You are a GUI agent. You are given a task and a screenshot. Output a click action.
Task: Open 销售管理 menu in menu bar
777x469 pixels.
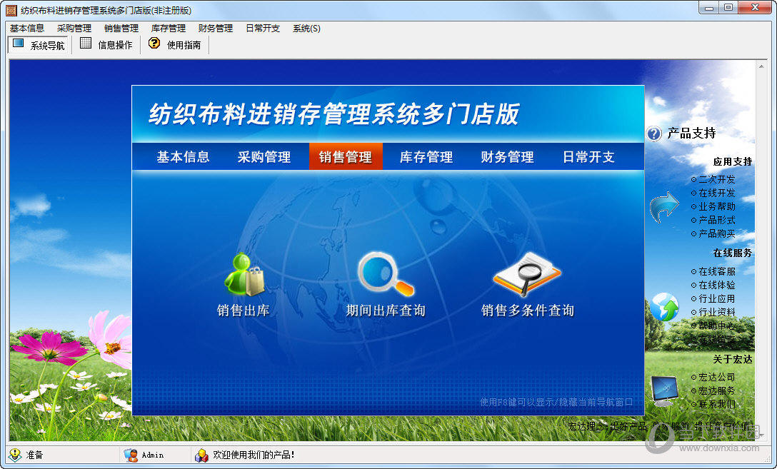point(121,29)
